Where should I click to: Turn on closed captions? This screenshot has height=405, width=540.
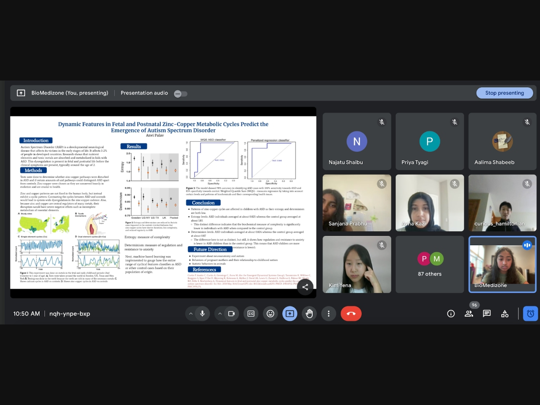(x=251, y=314)
